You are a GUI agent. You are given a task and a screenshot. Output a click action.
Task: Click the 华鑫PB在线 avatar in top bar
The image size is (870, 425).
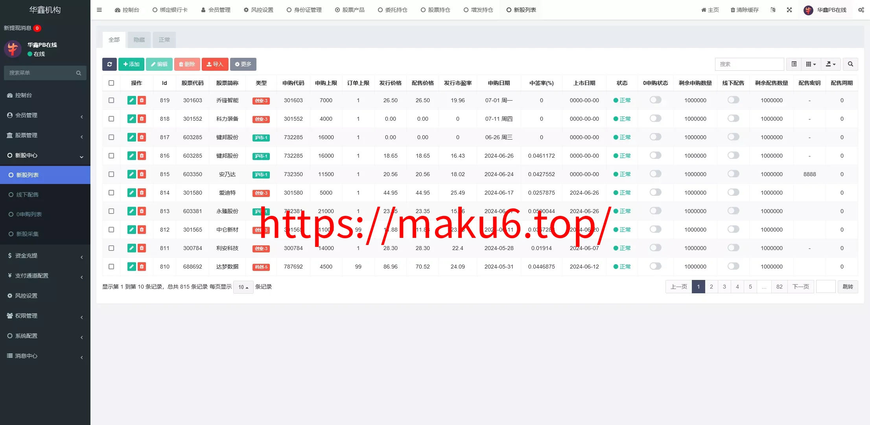(808, 10)
